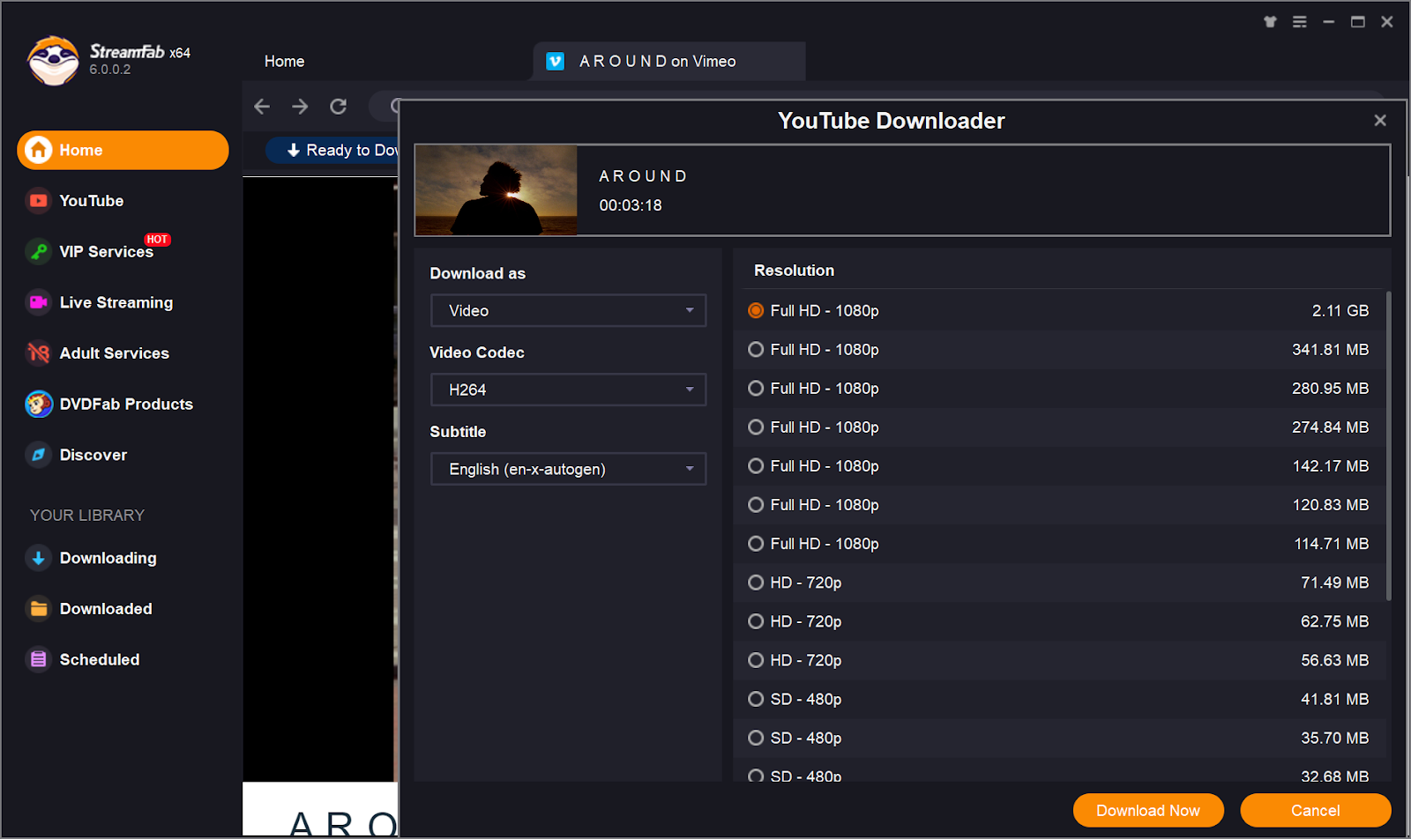
Task: Click the version number 6.0.0.2
Action: (x=110, y=70)
